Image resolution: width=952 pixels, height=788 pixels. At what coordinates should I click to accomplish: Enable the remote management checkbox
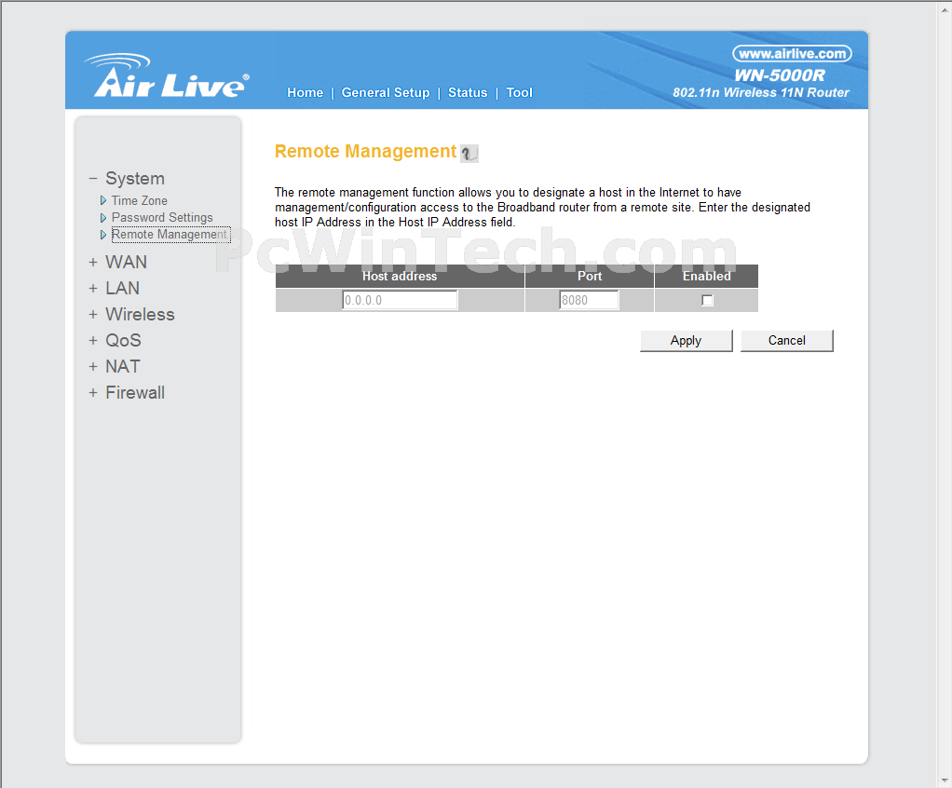click(x=707, y=300)
